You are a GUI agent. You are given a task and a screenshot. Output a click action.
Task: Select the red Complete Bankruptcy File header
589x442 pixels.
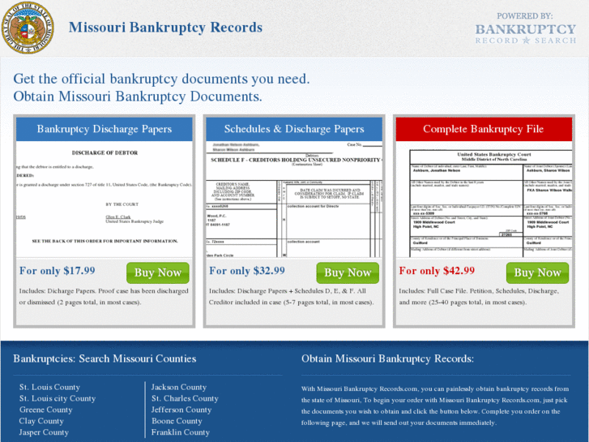tap(484, 129)
